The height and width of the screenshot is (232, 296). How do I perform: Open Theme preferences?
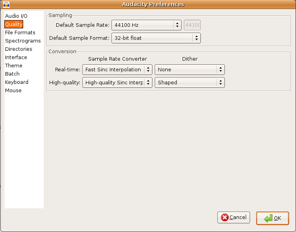pyautogui.click(x=14, y=66)
